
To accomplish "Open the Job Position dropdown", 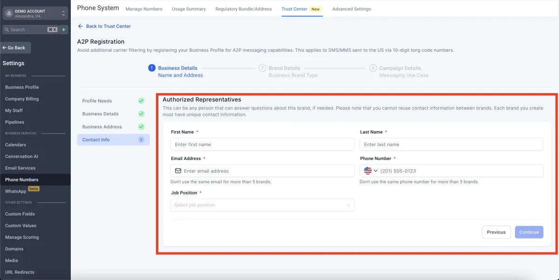I will click(262, 205).
